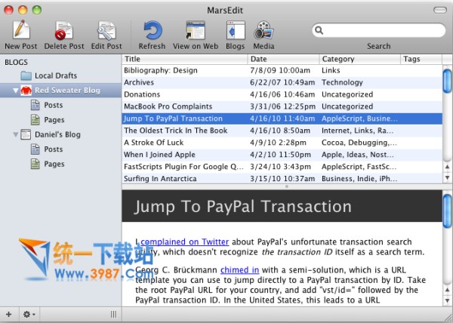The image size is (453, 323).
Task: Click preview pane scroll up arrow
Action: coord(447,290)
